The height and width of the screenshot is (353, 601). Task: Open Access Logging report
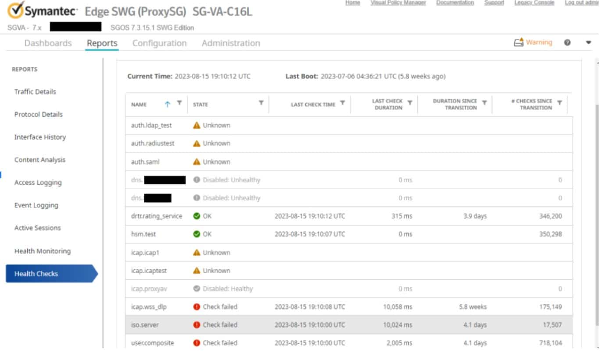pos(38,183)
